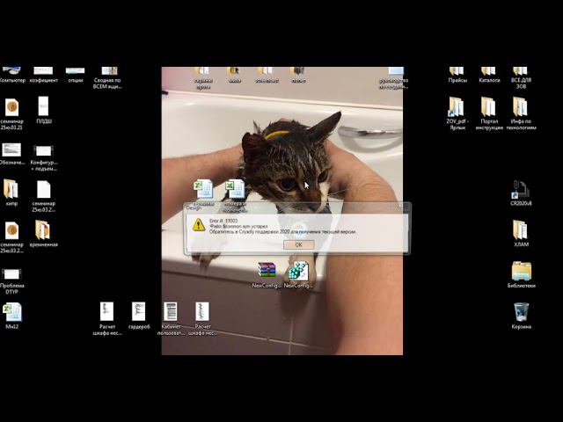The image size is (563, 422).
Task: Click OK in the Design error dialog
Action: 299,244
